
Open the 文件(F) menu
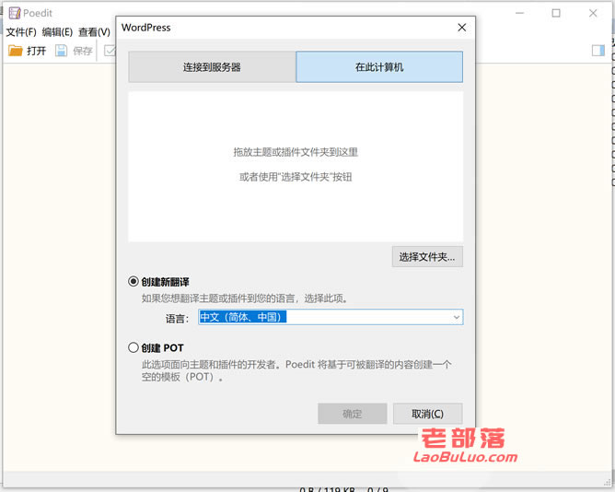21,32
